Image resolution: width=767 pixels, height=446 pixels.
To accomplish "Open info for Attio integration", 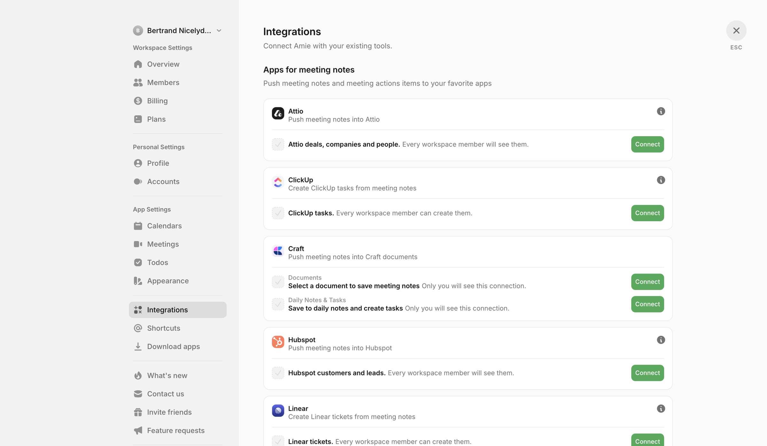I will pyautogui.click(x=661, y=111).
